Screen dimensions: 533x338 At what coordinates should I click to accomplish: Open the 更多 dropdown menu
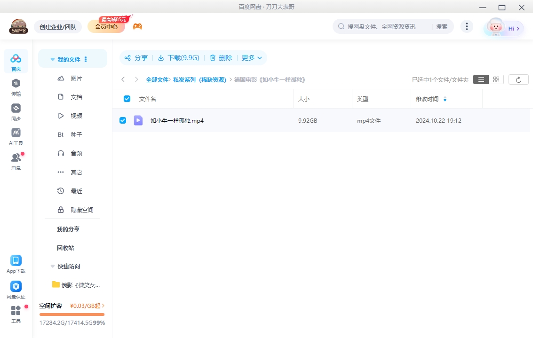[x=252, y=57]
